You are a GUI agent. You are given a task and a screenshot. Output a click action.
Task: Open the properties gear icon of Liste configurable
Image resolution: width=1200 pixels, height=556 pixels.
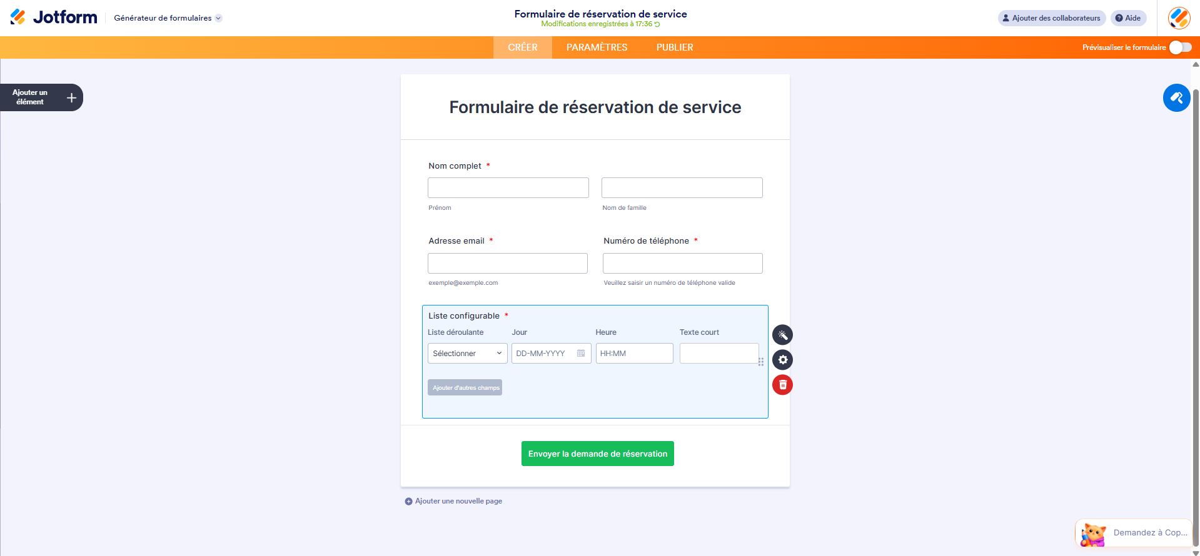point(782,360)
